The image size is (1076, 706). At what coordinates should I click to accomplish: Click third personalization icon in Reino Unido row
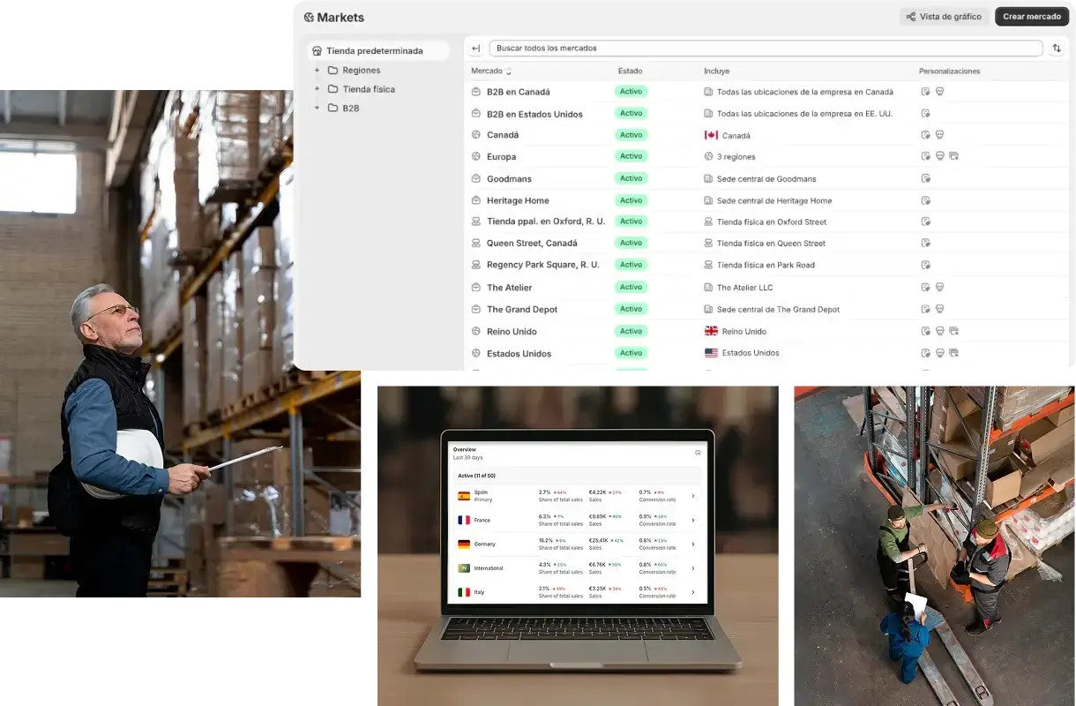(953, 331)
